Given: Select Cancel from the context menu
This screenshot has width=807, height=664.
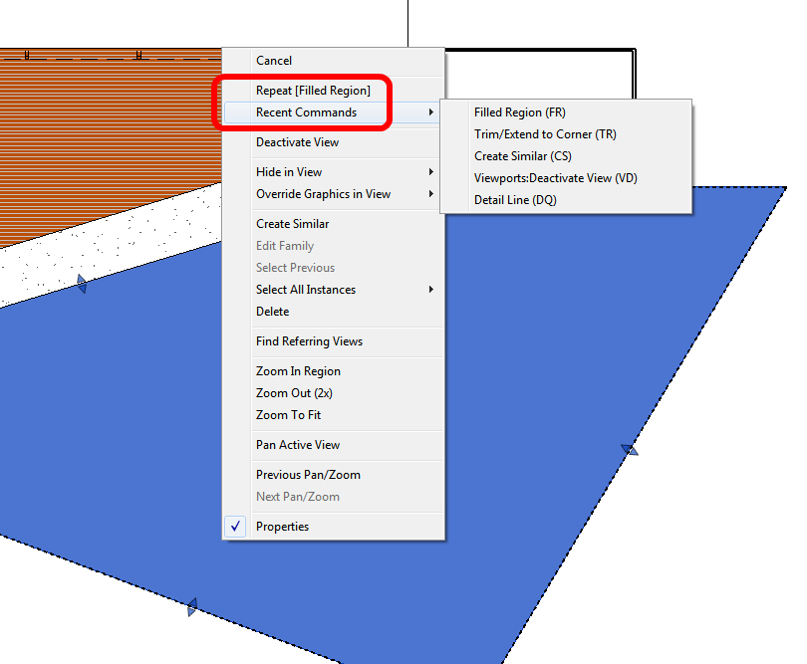Looking at the screenshot, I should click(274, 60).
